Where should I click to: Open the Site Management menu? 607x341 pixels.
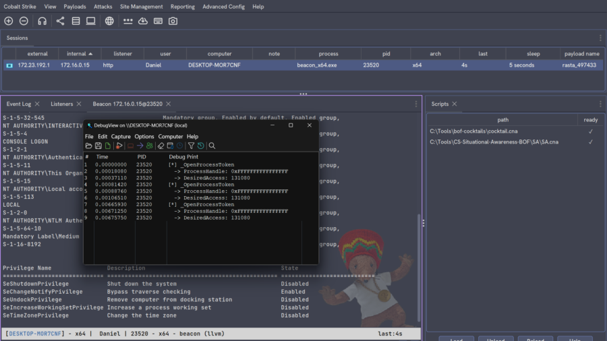(x=142, y=7)
